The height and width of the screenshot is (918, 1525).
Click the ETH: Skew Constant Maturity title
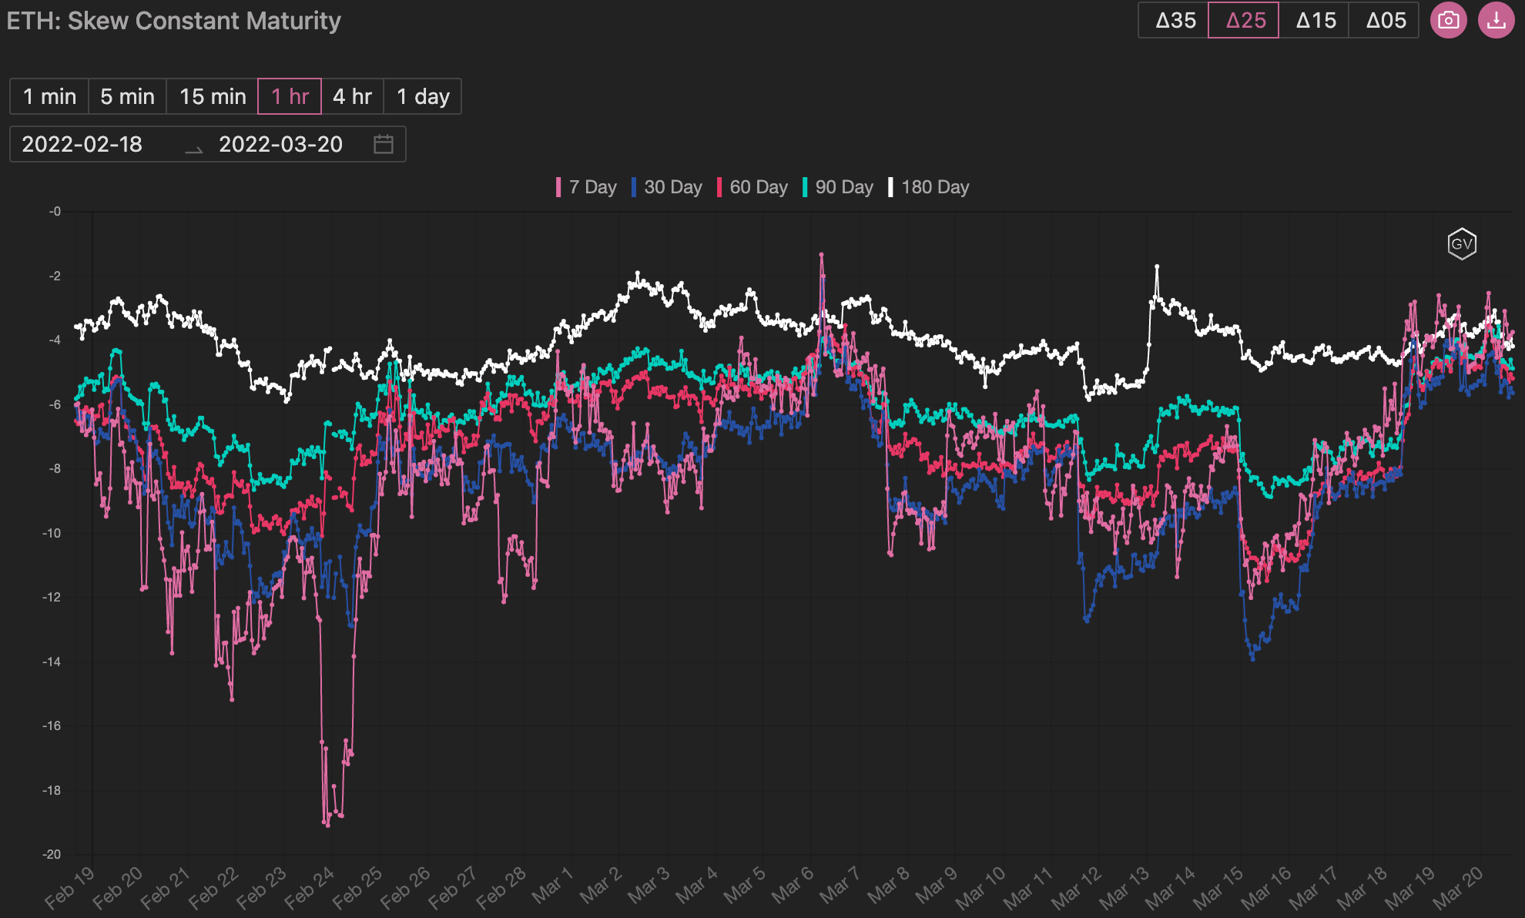173,21
